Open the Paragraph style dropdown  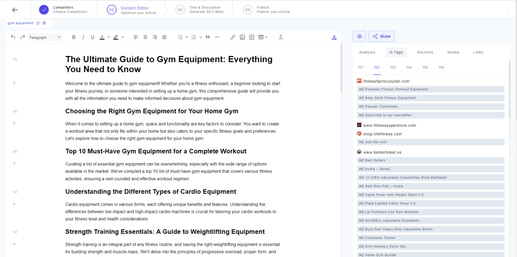click(45, 37)
